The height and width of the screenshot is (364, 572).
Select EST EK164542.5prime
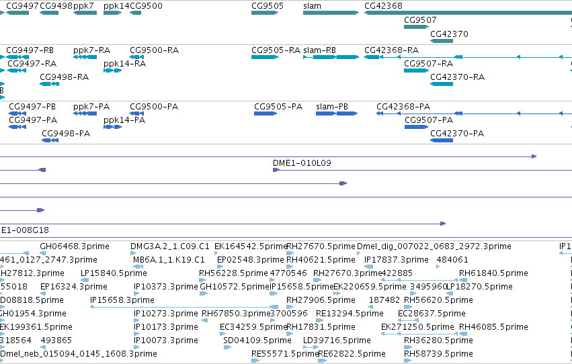point(216,253)
